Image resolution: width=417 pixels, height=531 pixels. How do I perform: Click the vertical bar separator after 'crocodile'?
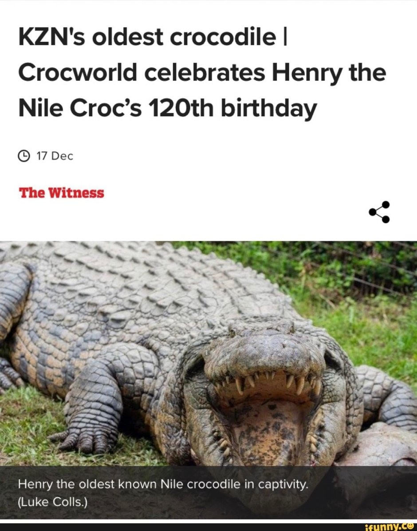tap(284, 37)
